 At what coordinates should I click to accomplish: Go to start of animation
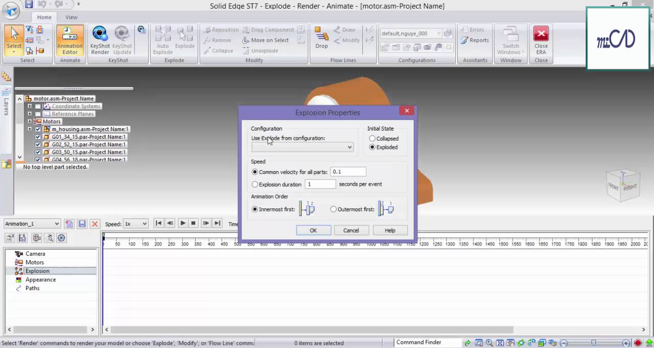[158, 223]
